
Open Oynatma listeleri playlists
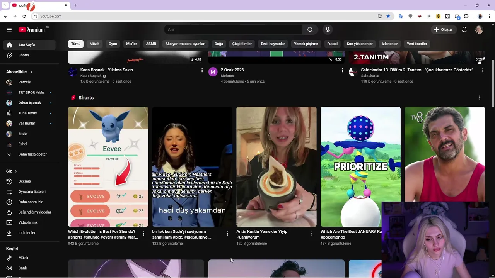pyautogui.click(x=29, y=192)
